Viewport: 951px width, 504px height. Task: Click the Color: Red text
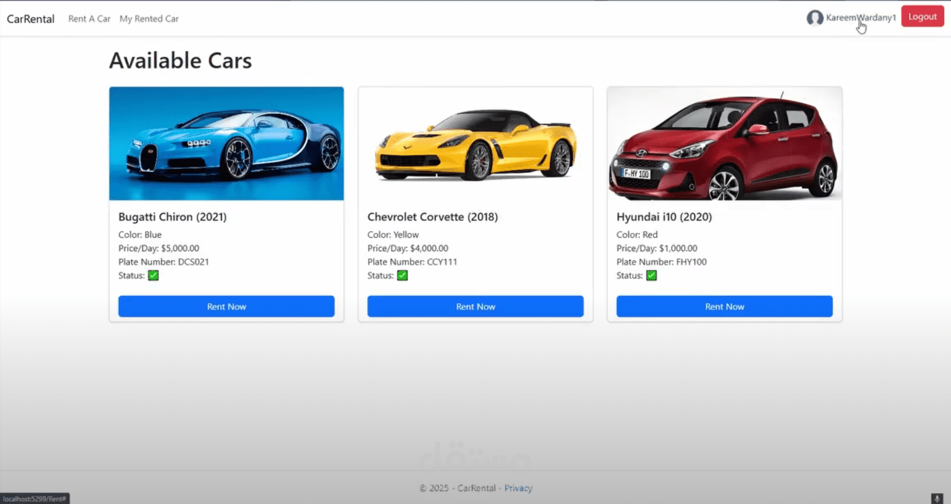pos(637,235)
